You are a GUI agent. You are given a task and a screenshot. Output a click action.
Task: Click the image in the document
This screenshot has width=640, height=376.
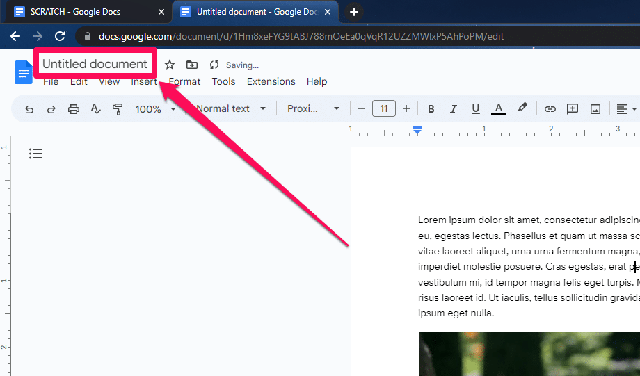point(529,354)
